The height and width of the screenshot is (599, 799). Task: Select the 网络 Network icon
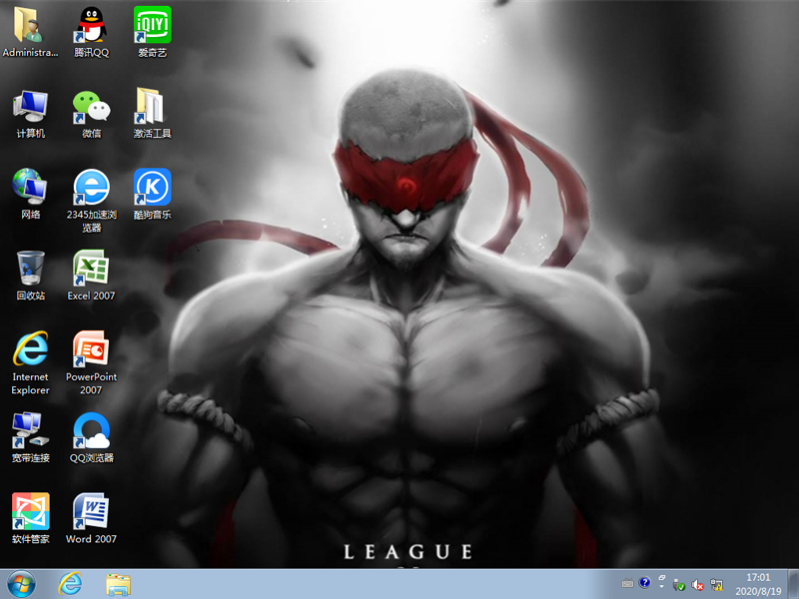click(x=30, y=194)
